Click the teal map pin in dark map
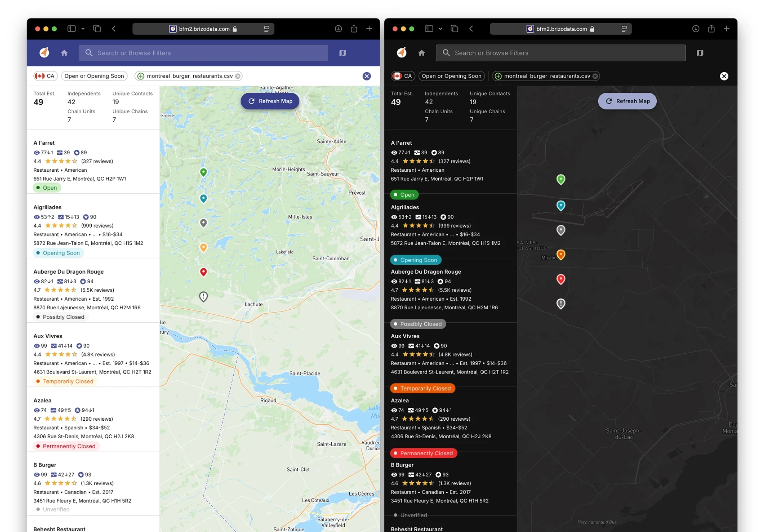The width and height of the screenshot is (761, 532). 561,206
